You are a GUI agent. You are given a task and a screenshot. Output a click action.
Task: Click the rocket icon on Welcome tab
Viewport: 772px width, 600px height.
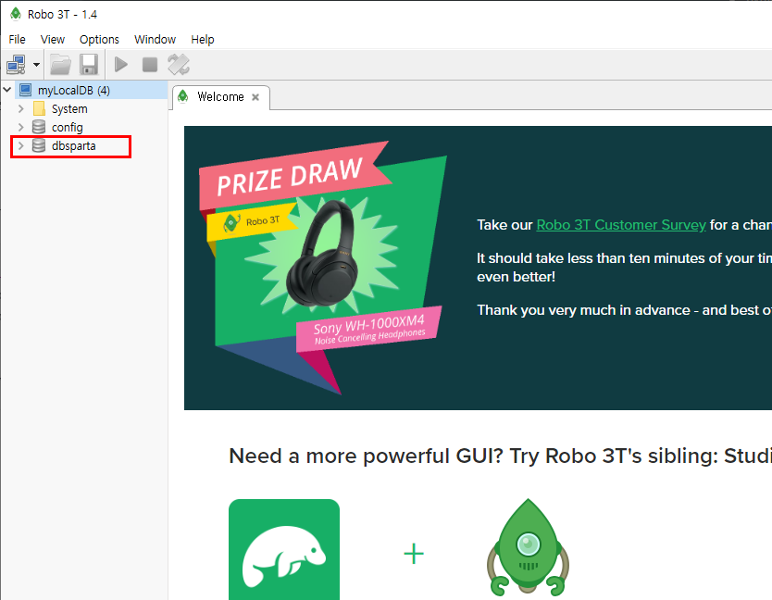[182, 96]
